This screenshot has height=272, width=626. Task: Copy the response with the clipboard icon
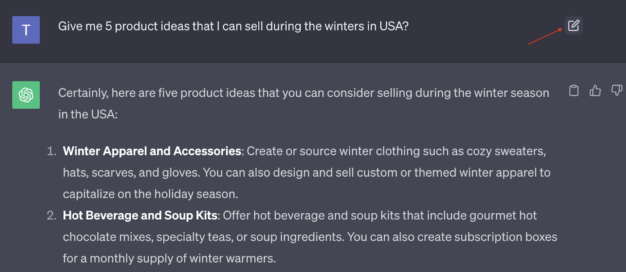(574, 91)
